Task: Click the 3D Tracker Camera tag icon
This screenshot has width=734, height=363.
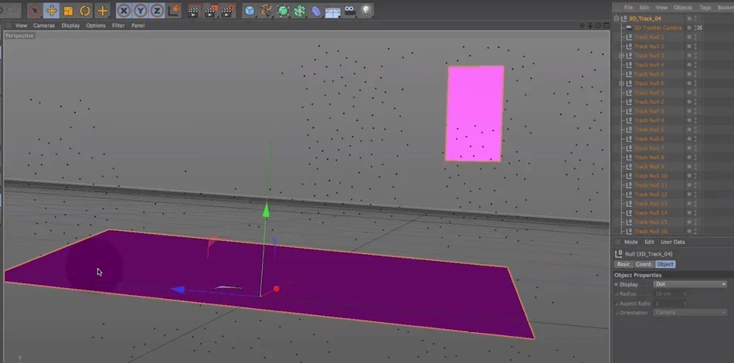Action: tap(700, 28)
